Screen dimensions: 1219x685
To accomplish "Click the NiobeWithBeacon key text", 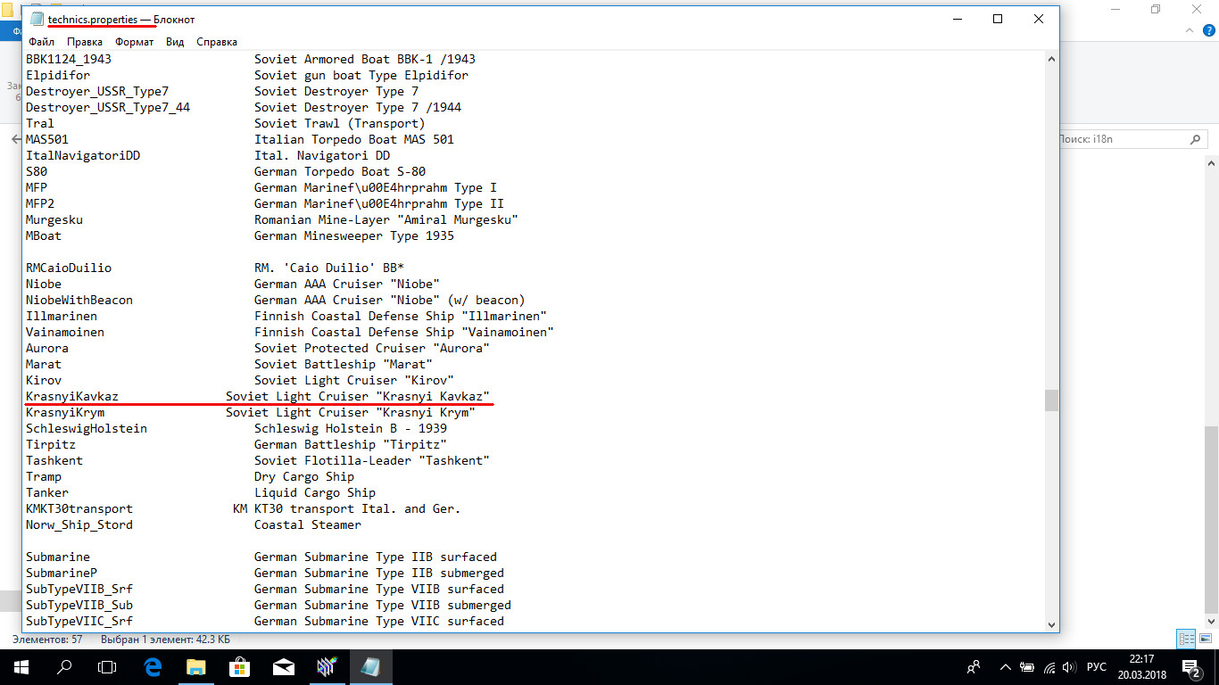I will point(79,300).
